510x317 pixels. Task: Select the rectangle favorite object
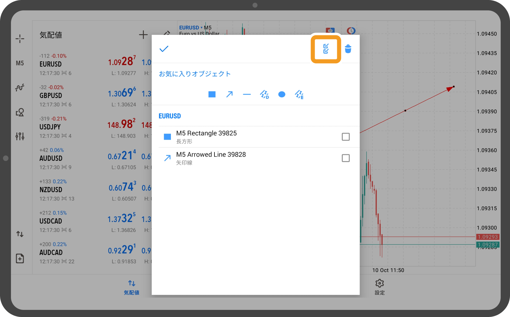[x=212, y=94]
